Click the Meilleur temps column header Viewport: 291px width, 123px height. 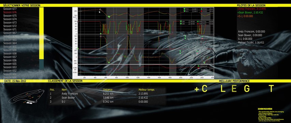coord(146,90)
